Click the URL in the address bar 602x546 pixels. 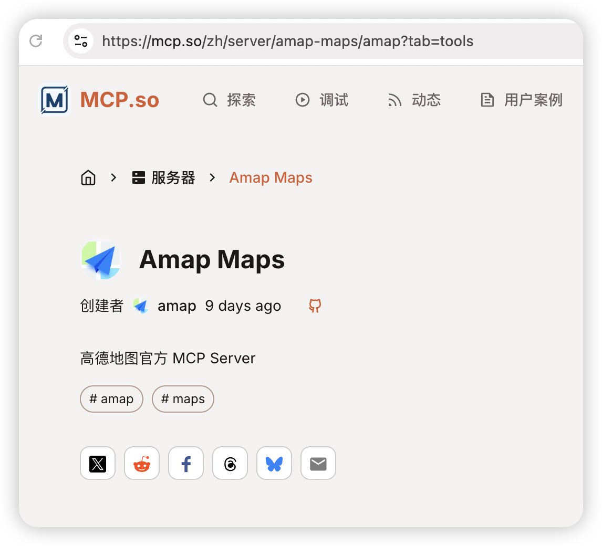click(286, 41)
